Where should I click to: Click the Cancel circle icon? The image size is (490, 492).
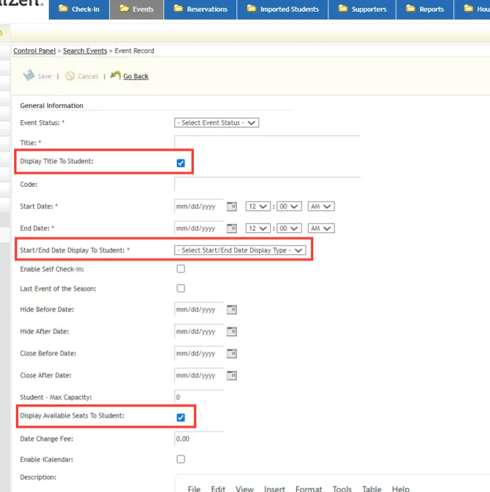70,76
